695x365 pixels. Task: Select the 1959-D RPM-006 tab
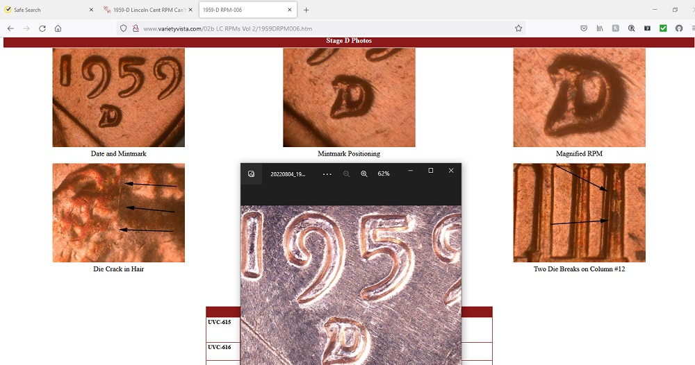click(x=248, y=10)
